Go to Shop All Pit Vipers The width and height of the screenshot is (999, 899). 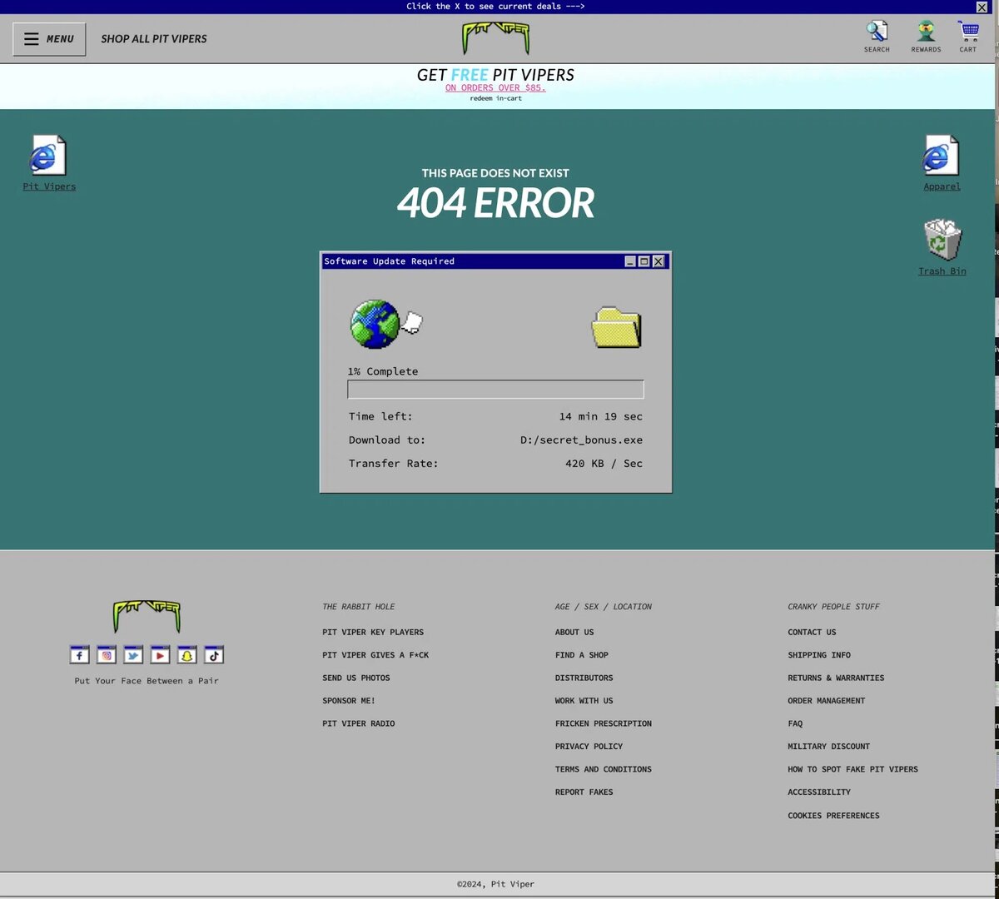(x=154, y=39)
